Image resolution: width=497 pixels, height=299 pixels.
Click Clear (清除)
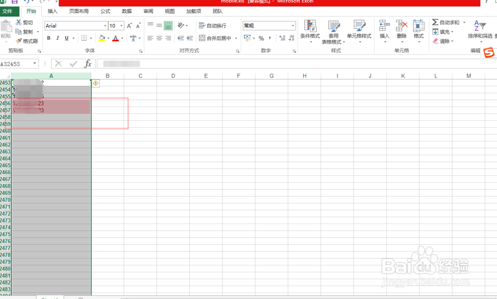pos(443,41)
